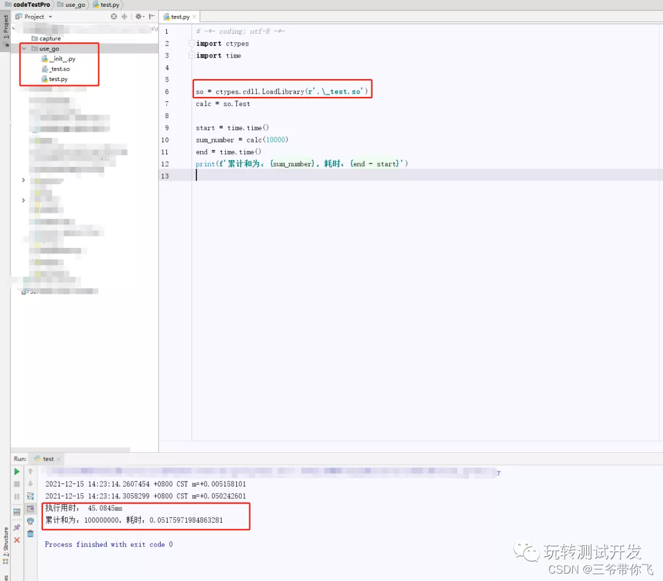The image size is (663, 581).
Task: Click 'Process finished with exit code 0'
Action: [109, 544]
